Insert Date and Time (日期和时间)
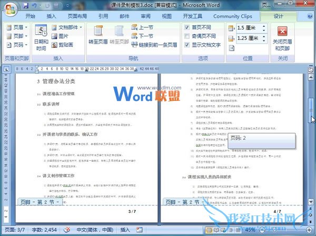 (41, 38)
